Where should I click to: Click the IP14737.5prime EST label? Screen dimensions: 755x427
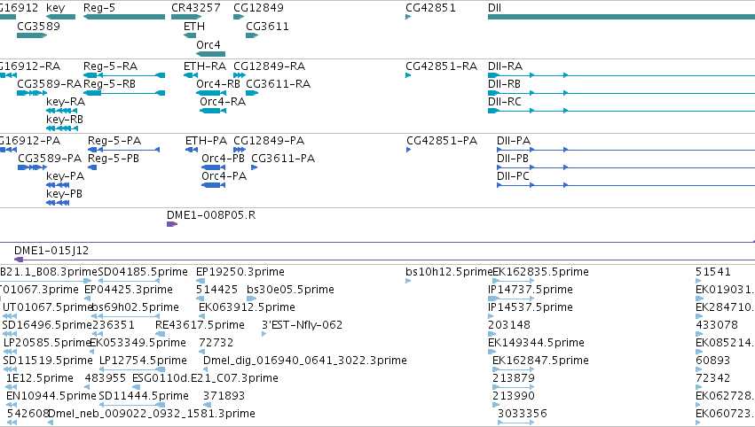coord(531,290)
